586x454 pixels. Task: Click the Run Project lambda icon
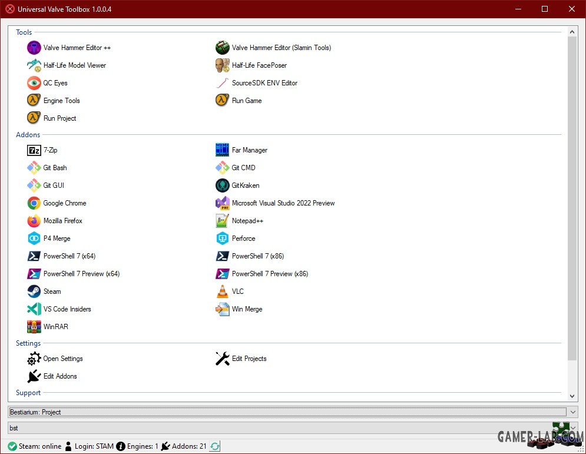click(34, 118)
